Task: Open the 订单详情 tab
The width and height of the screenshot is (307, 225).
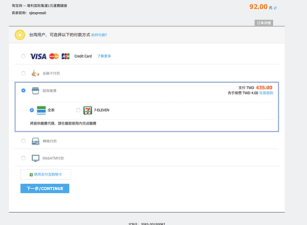Action: coord(264,23)
